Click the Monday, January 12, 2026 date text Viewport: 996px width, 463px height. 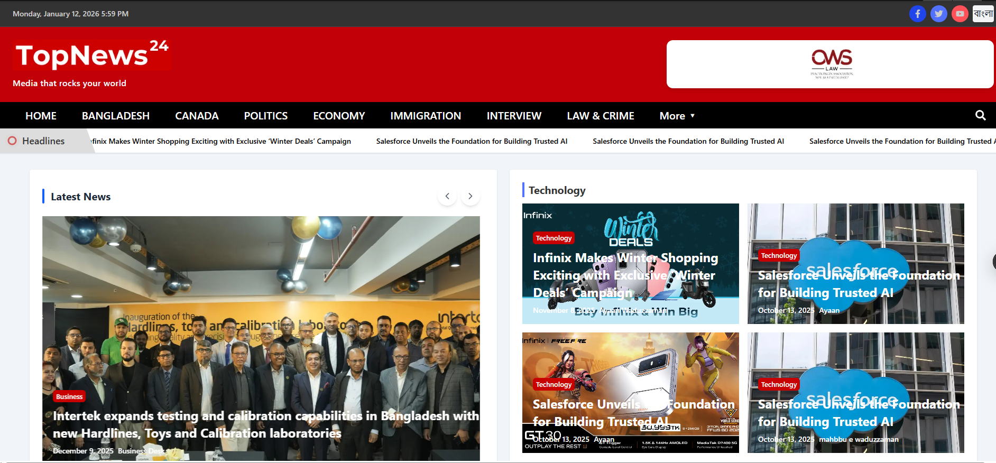pos(70,14)
